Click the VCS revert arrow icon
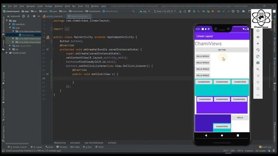 coord(238,11)
